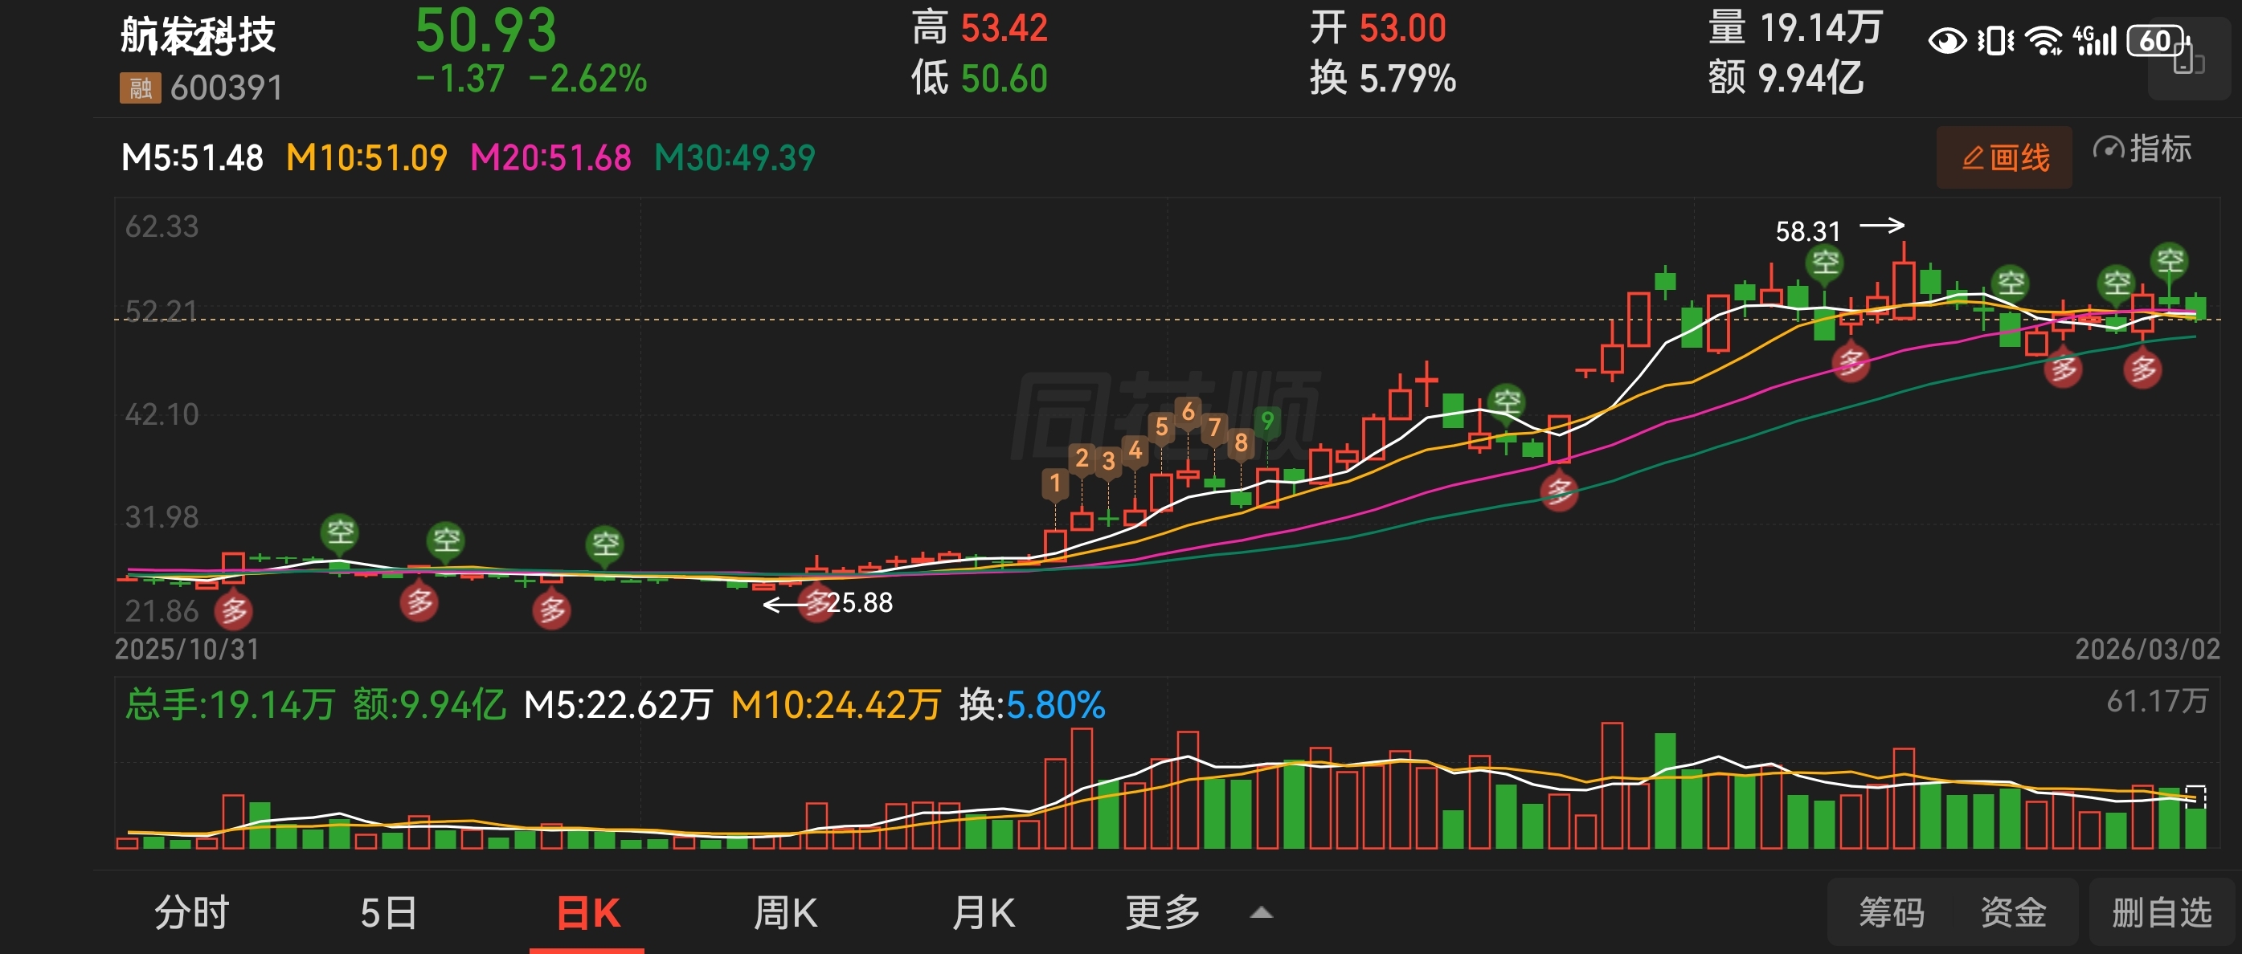This screenshot has height=954, width=2242.
Task: Switch to the 周K tab
Action: [785, 913]
